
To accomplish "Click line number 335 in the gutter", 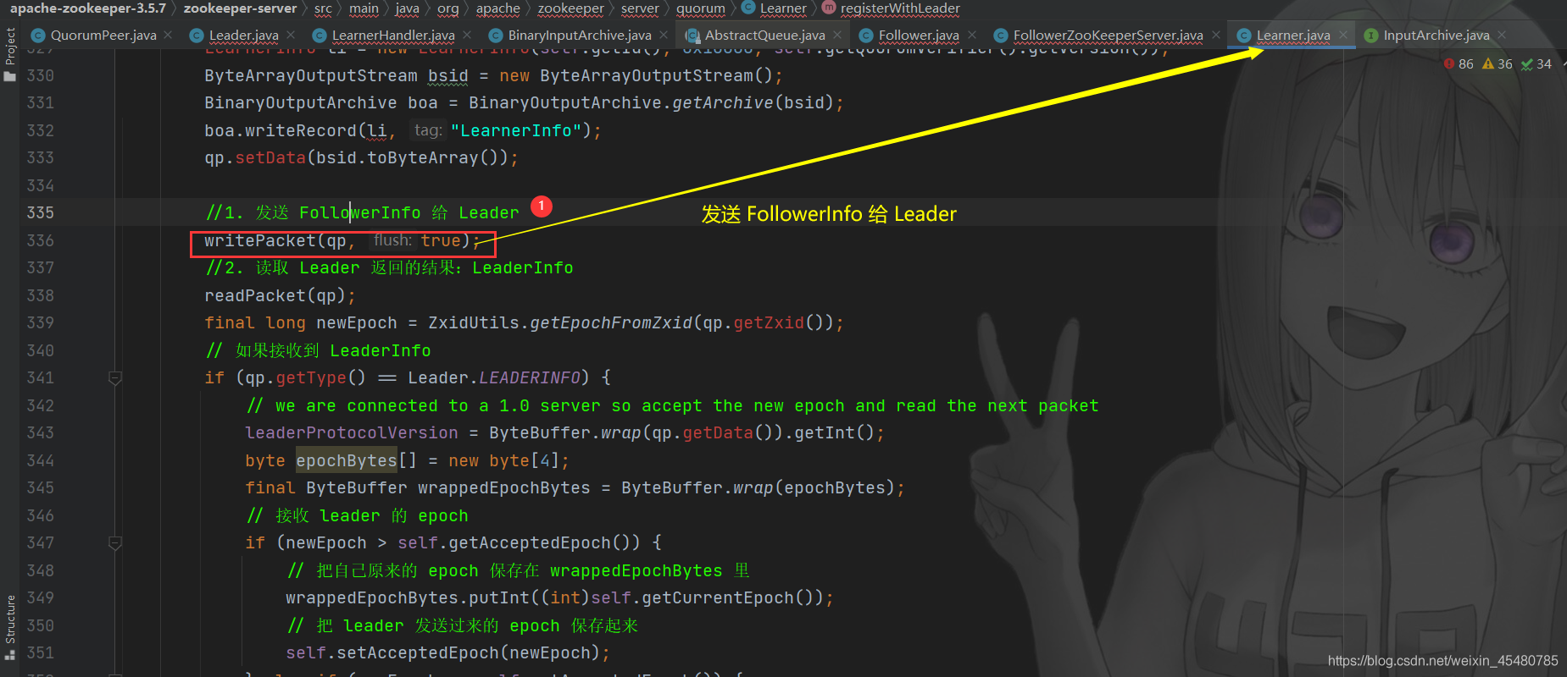I will pyautogui.click(x=40, y=212).
